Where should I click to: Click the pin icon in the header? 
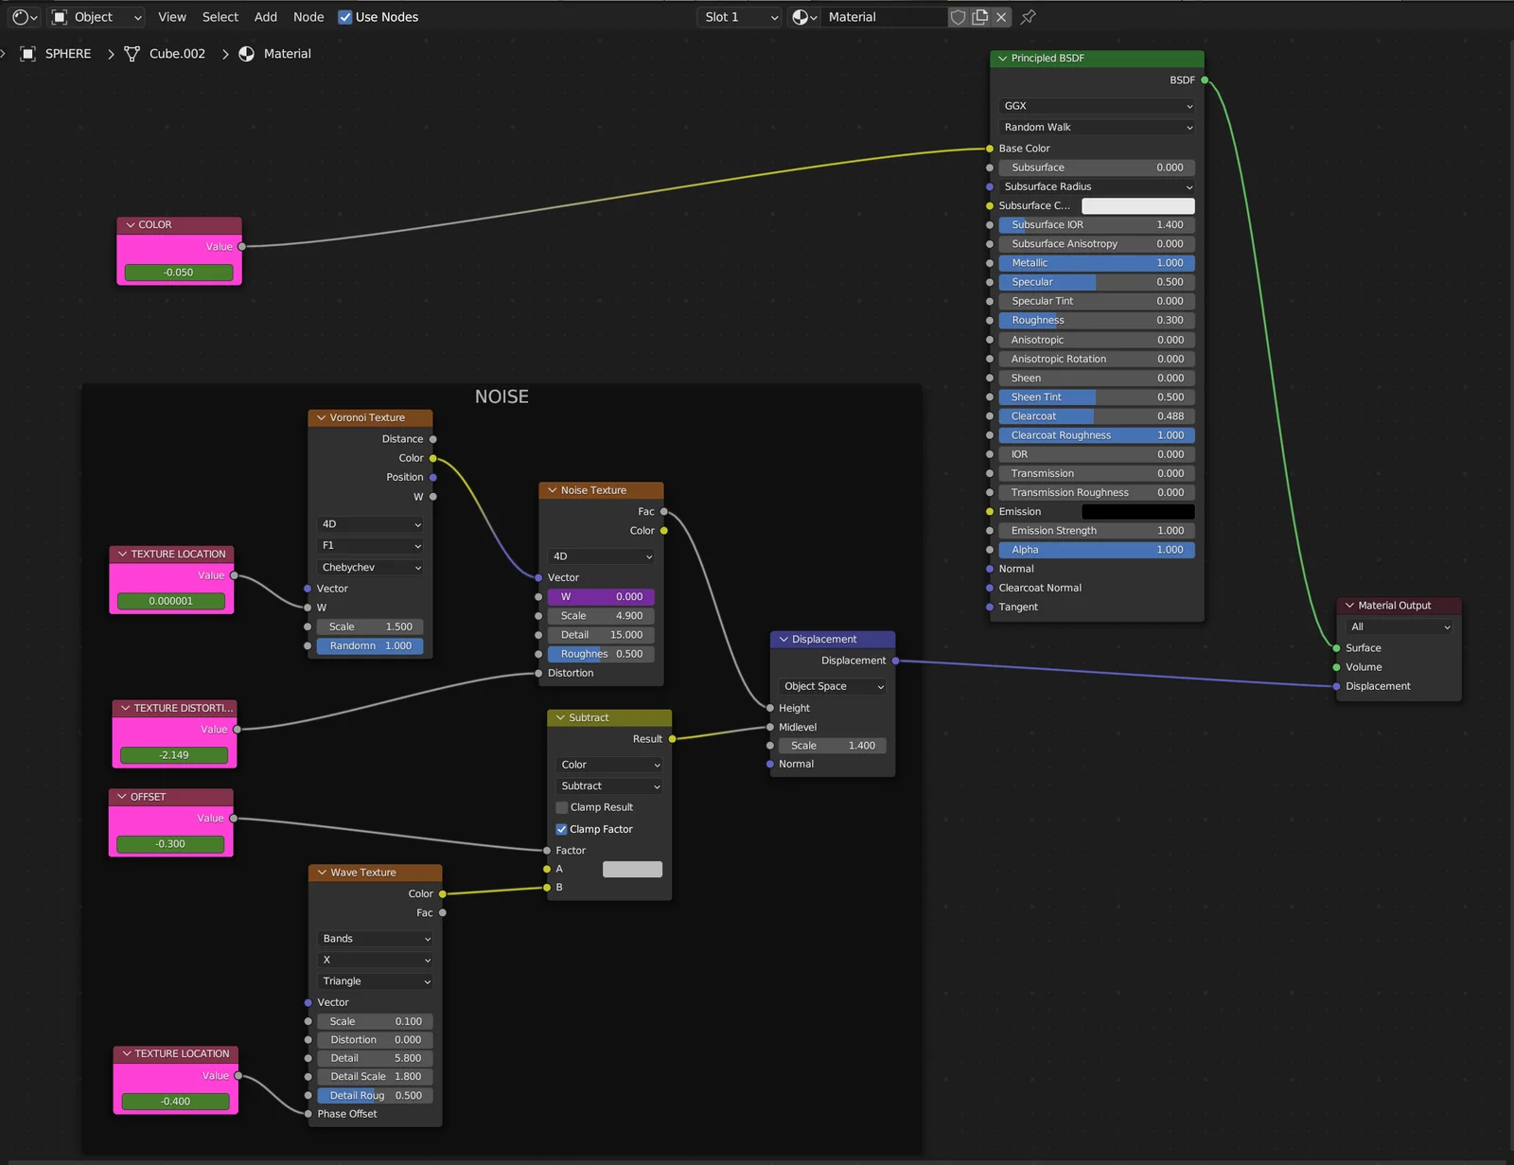(1028, 17)
